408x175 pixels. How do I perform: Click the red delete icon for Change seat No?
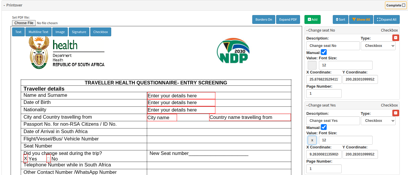point(396,38)
